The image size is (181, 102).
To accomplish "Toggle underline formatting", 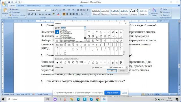I will pos(35,14).
